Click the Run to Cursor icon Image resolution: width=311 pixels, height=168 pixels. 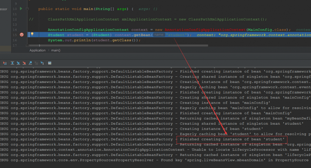(x=42, y=63)
